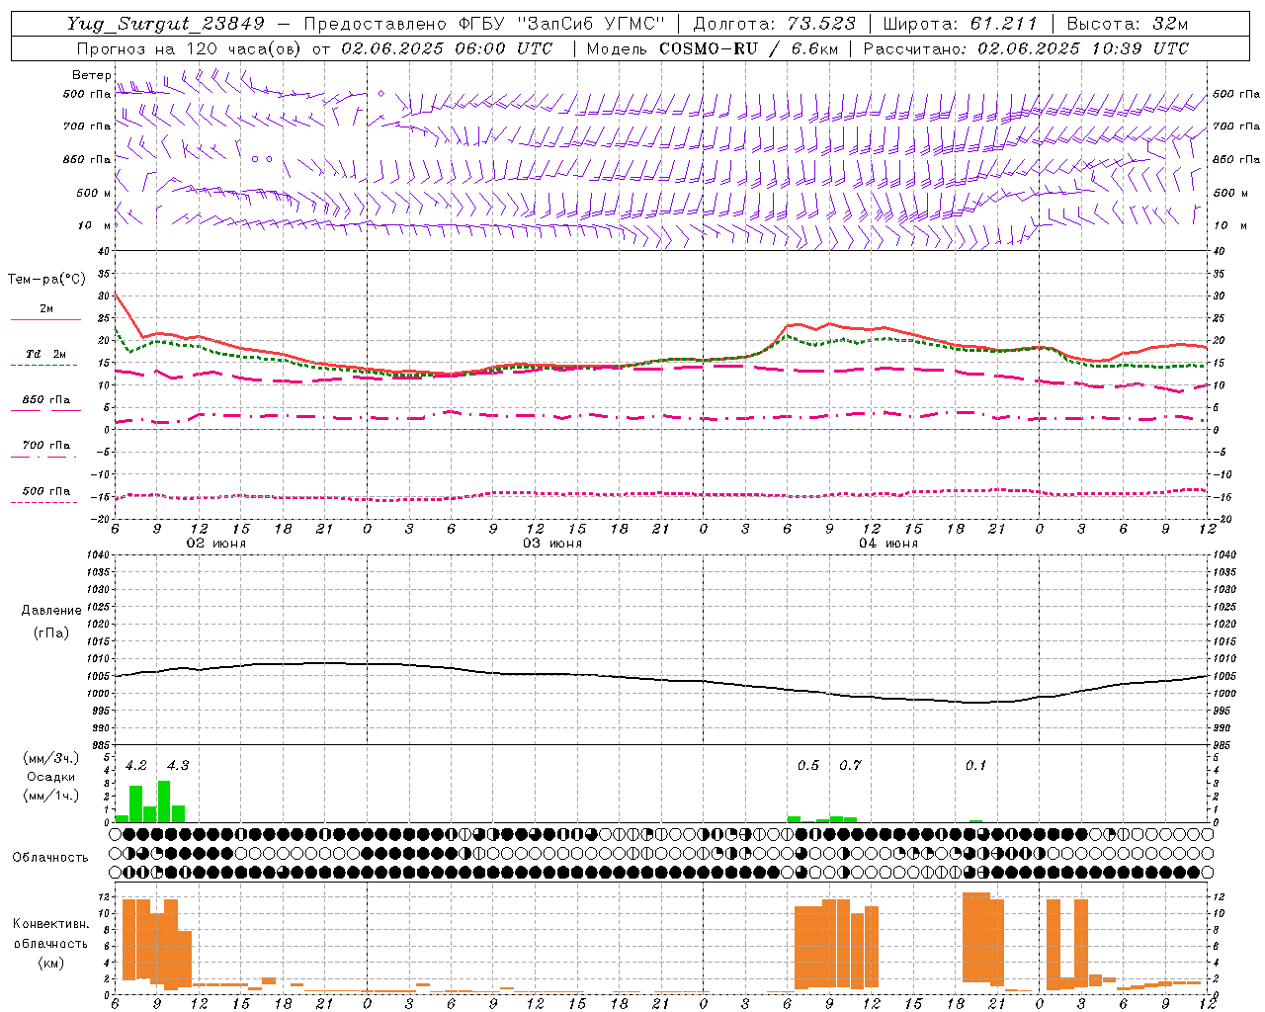This screenshot has width=1265, height=1012.
Task: Click the 0.7 precipitation value
Action: tap(850, 765)
